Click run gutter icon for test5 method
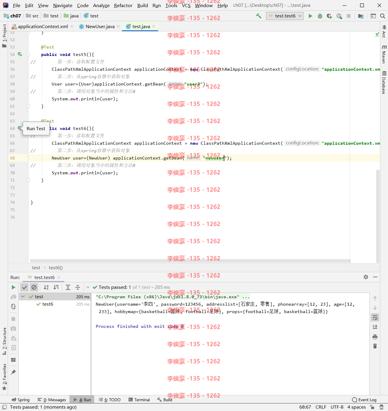Screen dimensions: 388x411 (x=20, y=54)
